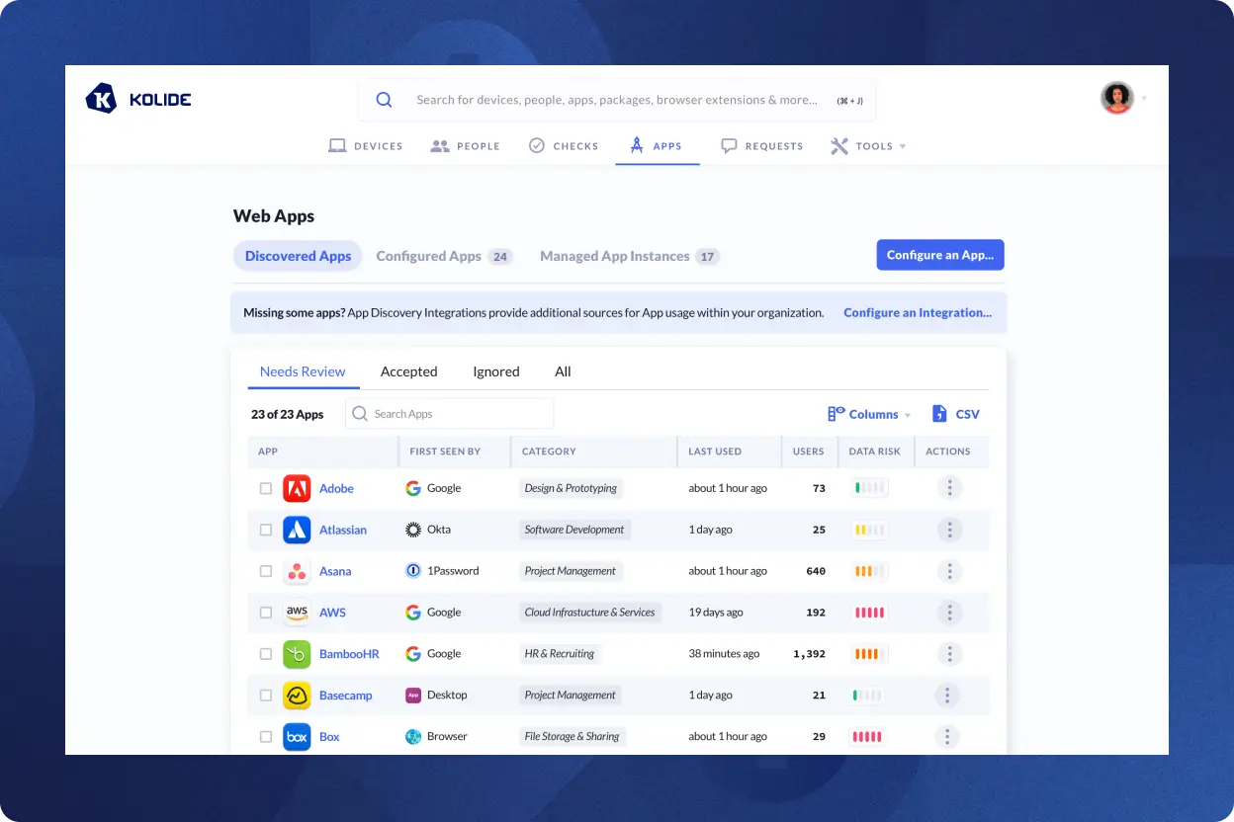
Task: Click the 1Password icon in Asana row
Action: (x=413, y=571)
